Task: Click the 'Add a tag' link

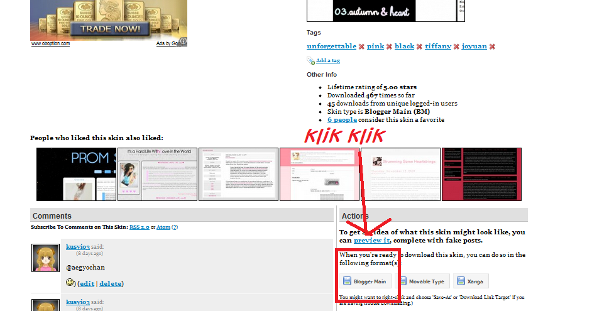Action: pos(327,60)
